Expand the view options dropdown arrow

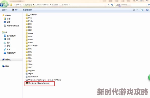pos(137,10)
